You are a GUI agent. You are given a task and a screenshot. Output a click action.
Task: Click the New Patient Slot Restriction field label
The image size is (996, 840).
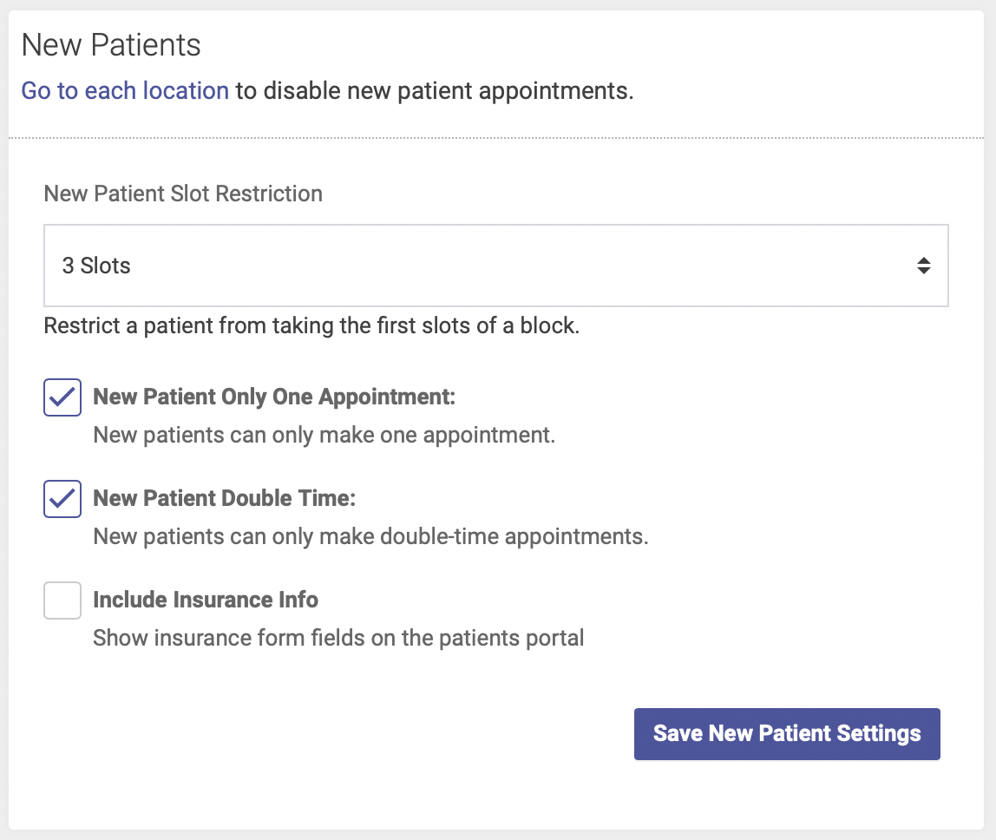click(x=183, y=194)
